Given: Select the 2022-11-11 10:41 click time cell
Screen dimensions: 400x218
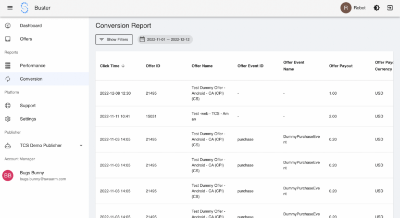Looking at the screenshot, I should tap(115, 116).
